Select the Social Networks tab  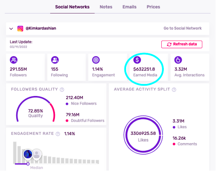pyautogui.click(x=72, y=7)
